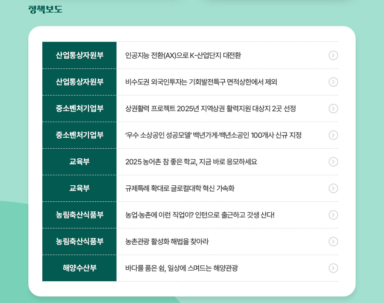
Task: Open the 인공지능 전환(AX)으로 K-산업단지 대전환 article
Action: tap(183, 55)
